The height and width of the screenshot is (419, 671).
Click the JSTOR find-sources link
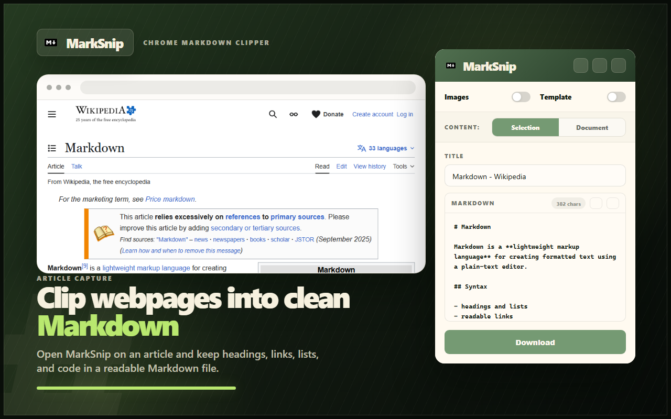(304, 239)
